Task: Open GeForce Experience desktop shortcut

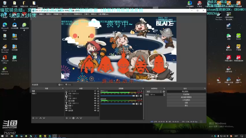Action: pos(5,71)
